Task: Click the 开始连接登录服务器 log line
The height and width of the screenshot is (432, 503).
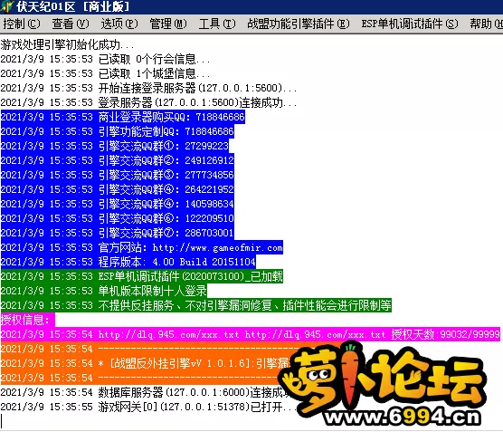Action: [148, 88]
